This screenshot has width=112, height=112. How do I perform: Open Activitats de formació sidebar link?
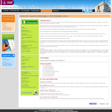click(x=7, y=27)
